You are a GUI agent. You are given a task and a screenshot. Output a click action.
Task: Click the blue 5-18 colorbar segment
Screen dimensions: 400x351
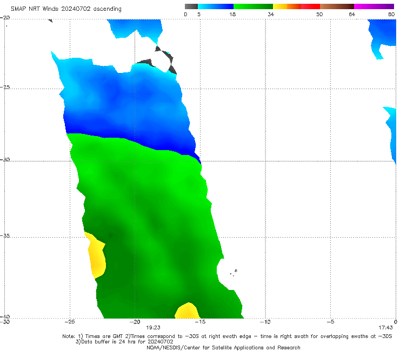pos(216,6)
